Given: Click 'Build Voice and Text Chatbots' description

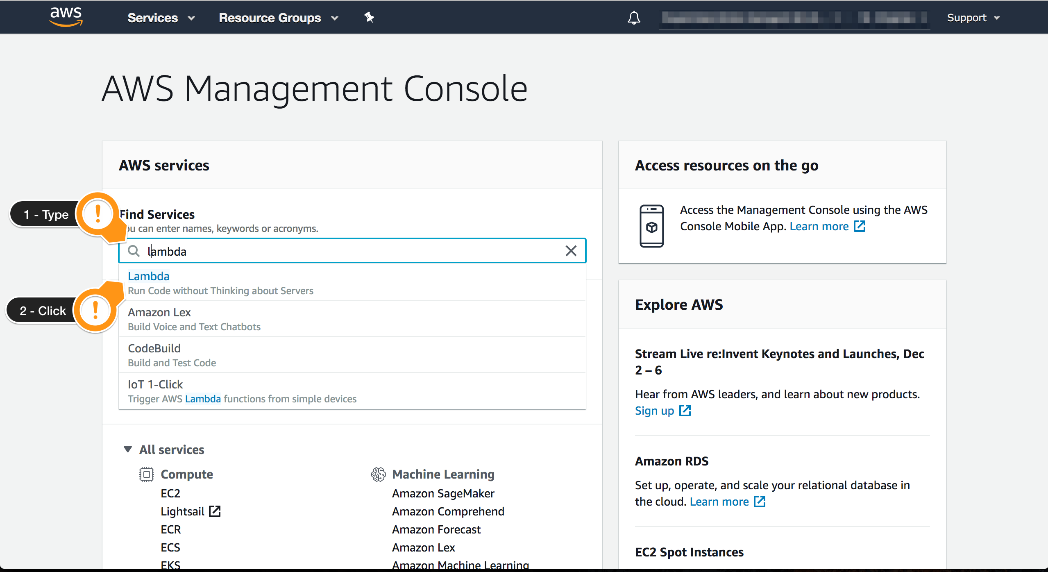Looking at the screenshot, I should 194,327.
